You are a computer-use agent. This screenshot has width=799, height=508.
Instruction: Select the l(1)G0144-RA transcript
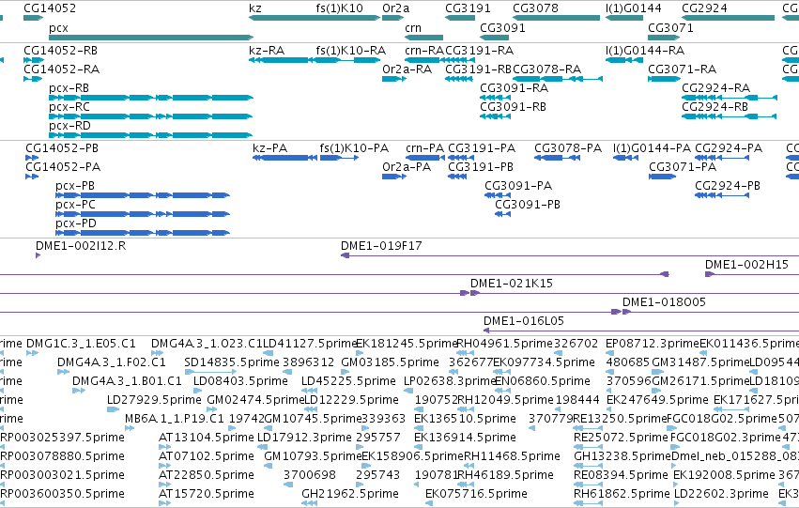tap(624, 60)
